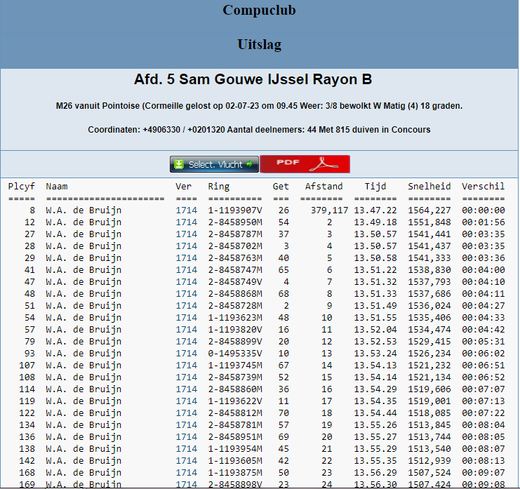Click the Naam column header
The image size is (520, 489).
(57, 187)
